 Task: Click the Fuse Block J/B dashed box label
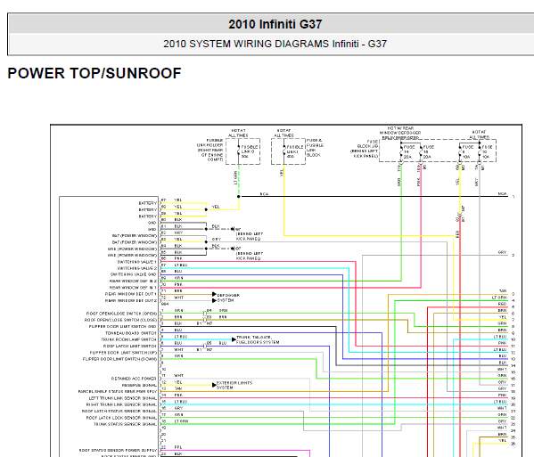coord(365,149)
